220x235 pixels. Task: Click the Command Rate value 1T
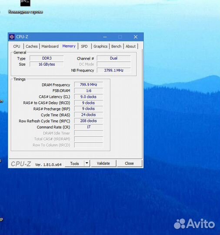[89, 127]
